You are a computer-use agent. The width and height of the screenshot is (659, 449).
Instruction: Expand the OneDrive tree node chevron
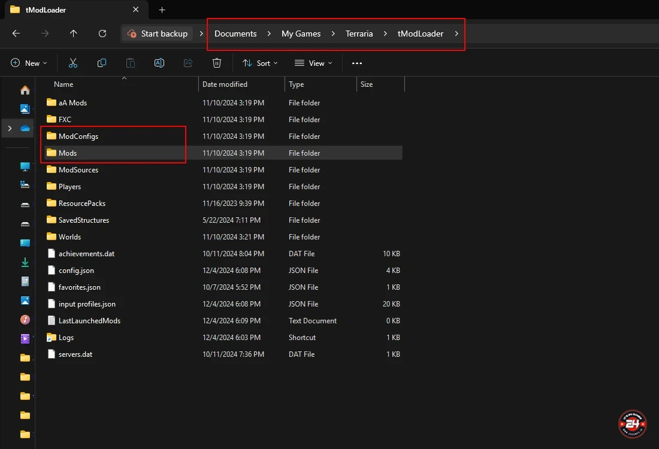[10, 128]
